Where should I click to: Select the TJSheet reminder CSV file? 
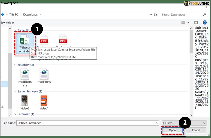[x=25, y=43]
